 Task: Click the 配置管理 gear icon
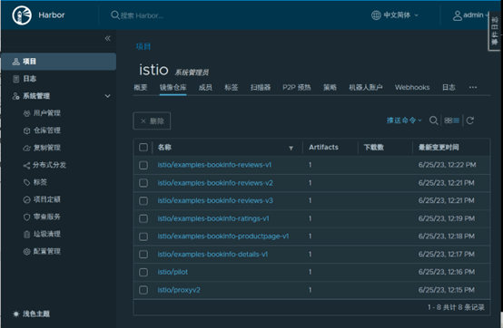click(26, 252)
